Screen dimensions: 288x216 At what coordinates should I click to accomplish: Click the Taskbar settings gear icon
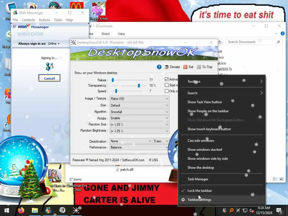point(183,200)
